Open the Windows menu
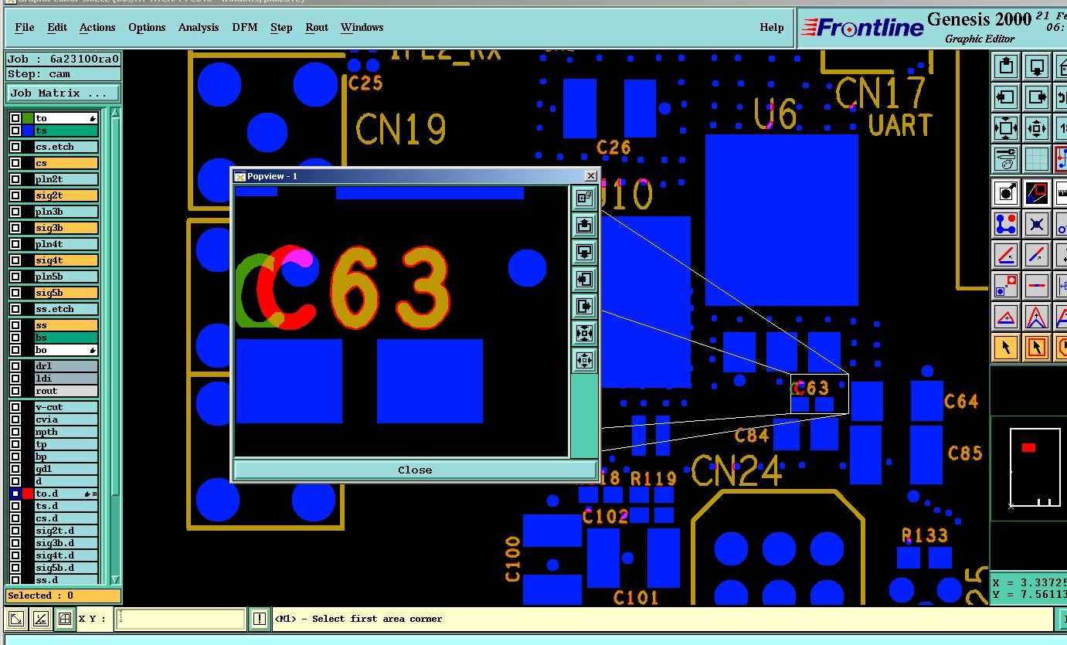The height and width of the screenshot is (645, 1067). [x=362, y=27]
